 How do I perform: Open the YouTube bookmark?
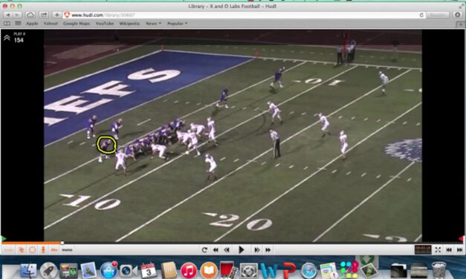coord(105,23)
